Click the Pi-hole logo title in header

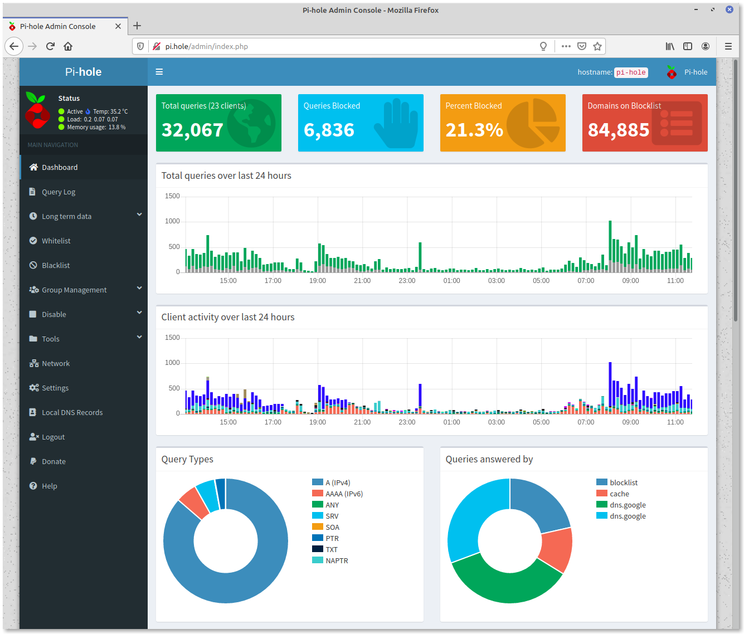click(x=84, y=72)
